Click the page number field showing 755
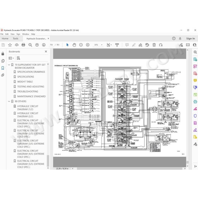This screenshot has width=198, height=198. coord(51,45)
